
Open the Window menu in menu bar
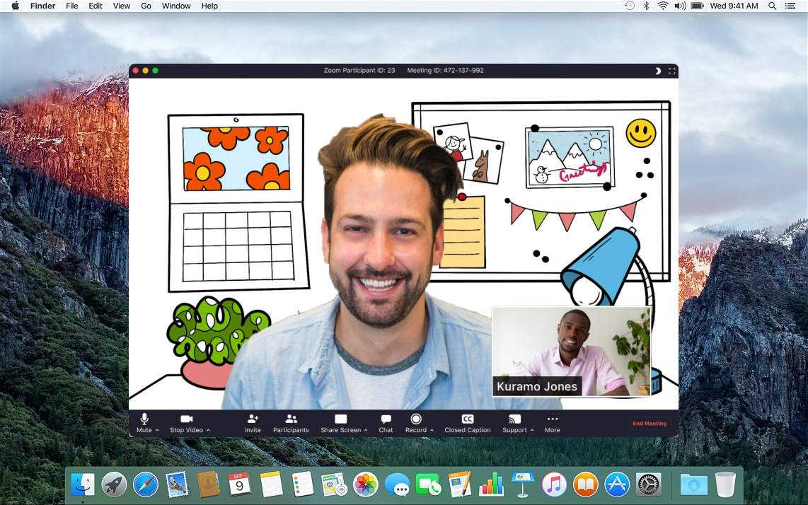176,6
